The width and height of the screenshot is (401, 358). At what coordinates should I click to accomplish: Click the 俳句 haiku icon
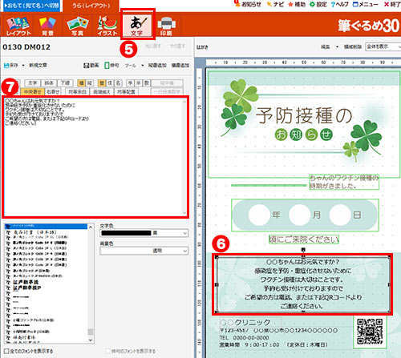click(111, 65)
